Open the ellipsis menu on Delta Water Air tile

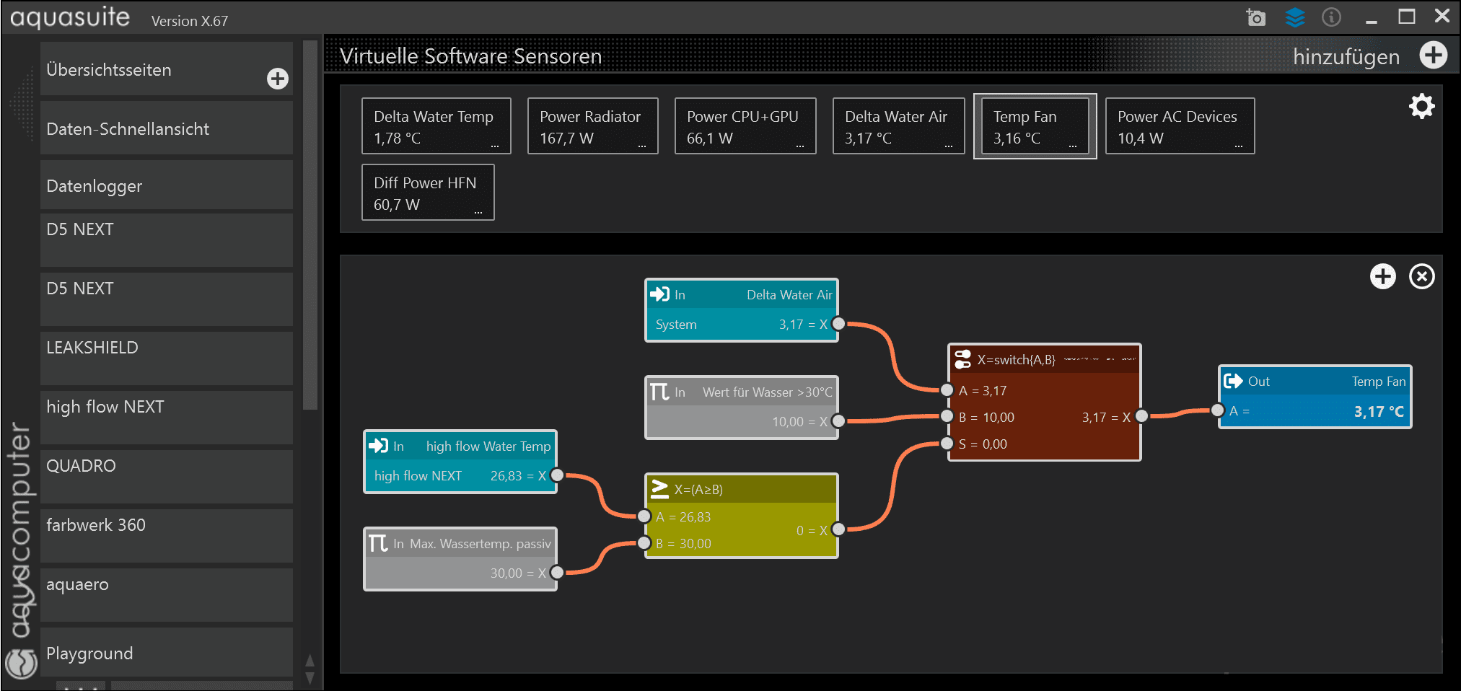(x=949, y=146)
